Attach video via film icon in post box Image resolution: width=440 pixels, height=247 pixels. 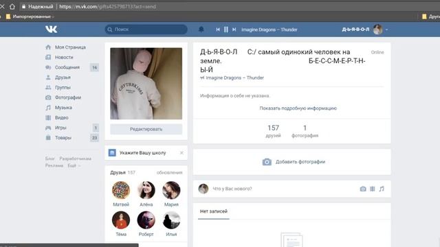[373, 189]
